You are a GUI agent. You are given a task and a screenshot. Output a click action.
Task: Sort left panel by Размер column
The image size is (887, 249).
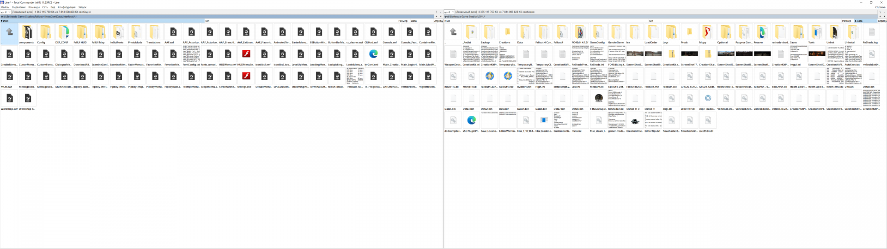click(402, 21)
